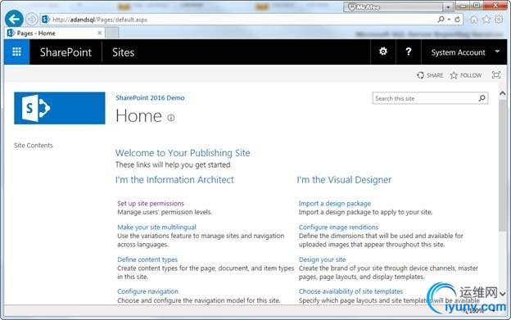Click the SharePoint favicon in address bar
Image resolution: width=511 pixels, height=320 pixels.
coord(46,20)
